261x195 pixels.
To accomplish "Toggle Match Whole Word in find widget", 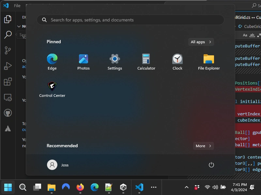I will [252, 35].
